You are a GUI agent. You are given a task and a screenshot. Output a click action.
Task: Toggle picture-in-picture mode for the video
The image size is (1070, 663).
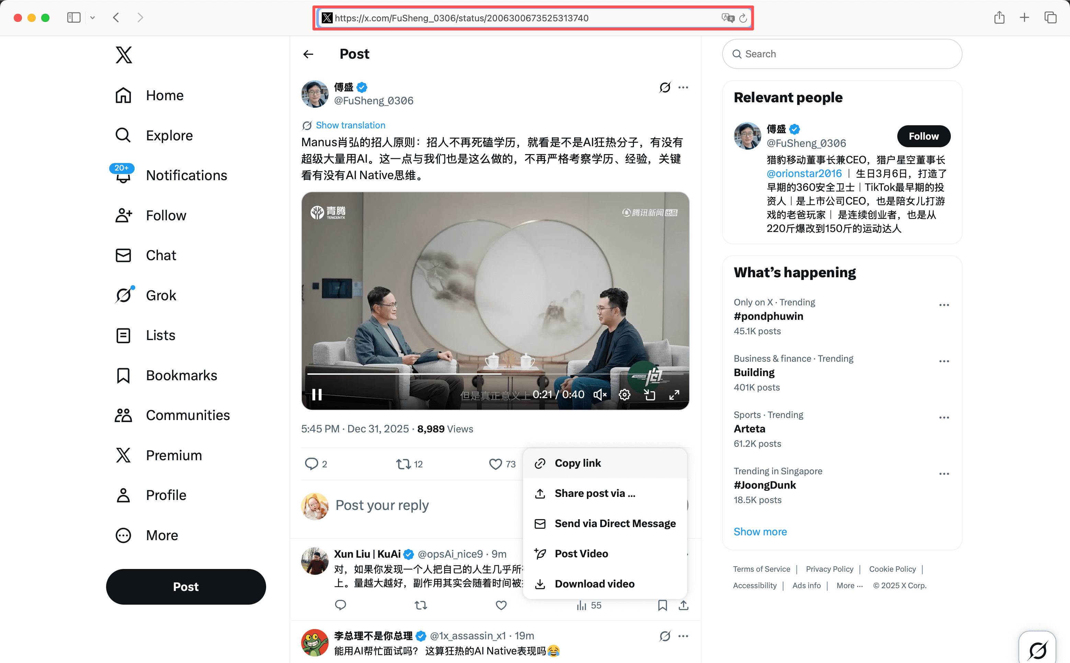click(650, 394)
